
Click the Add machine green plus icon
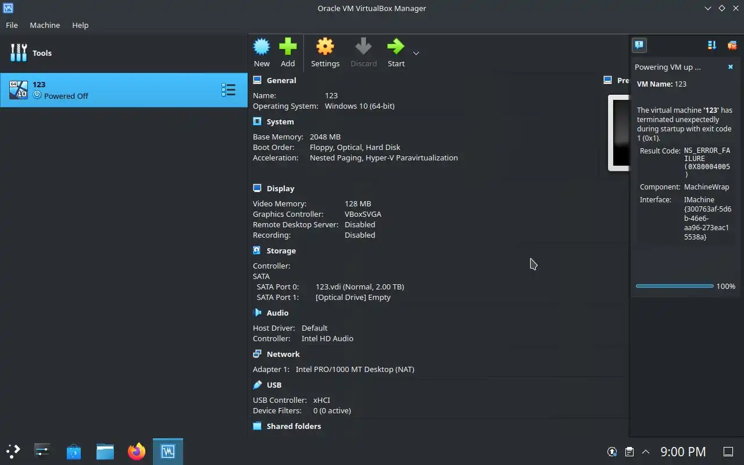tap(288, 46)
